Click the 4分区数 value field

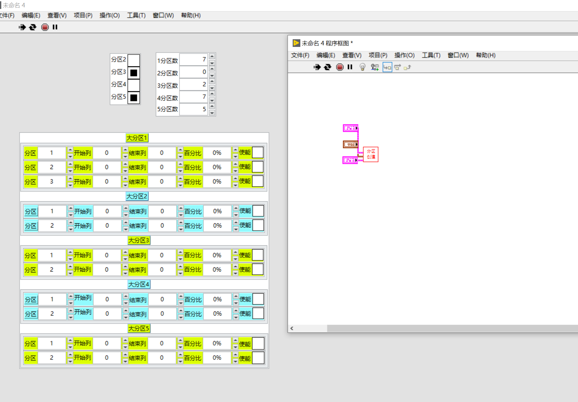[x=193, y=97]
